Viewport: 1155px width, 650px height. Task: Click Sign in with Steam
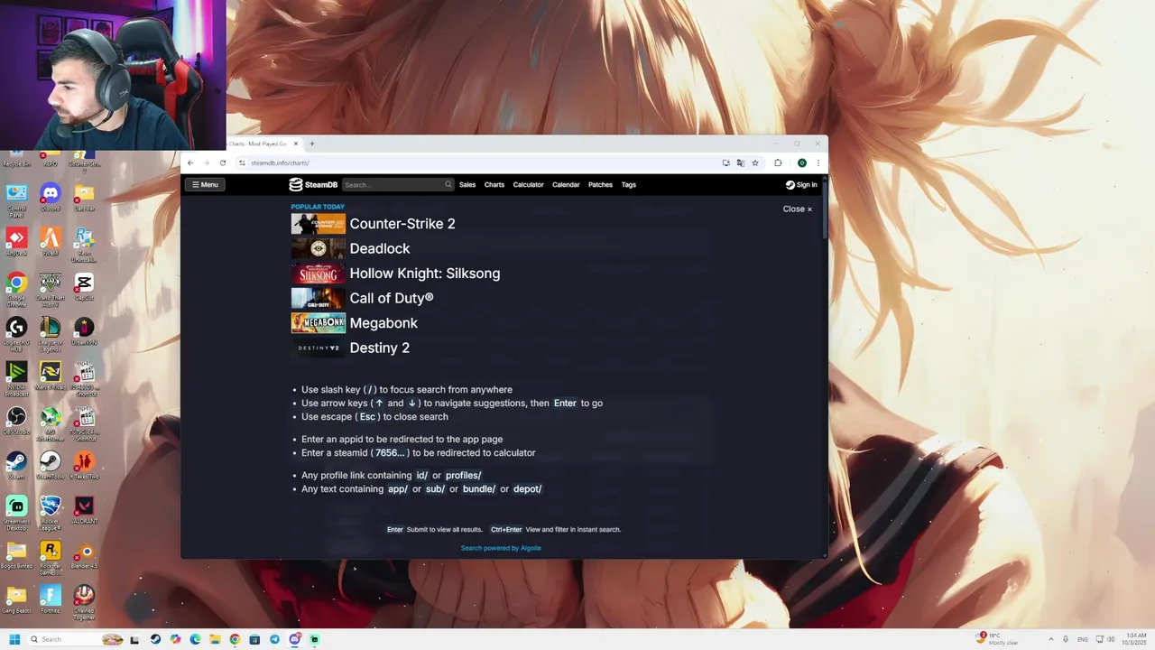(x=801, y=184)
